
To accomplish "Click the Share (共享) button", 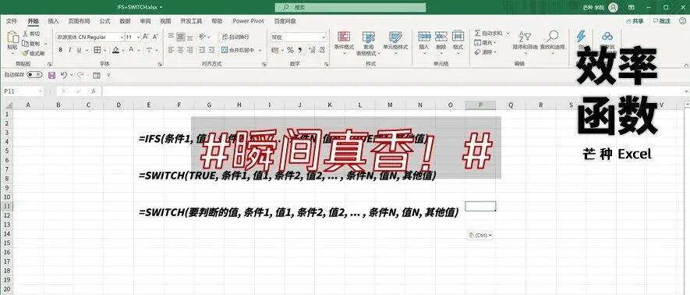I will click(635, 21).
